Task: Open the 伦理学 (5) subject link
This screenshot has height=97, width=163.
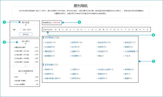Action: coord(75,74)
